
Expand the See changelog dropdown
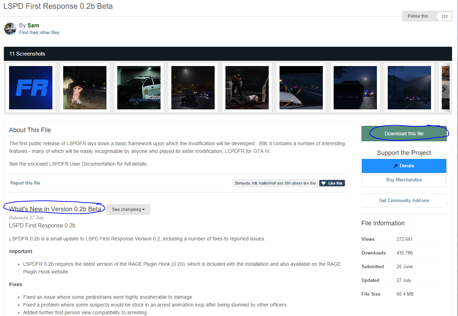click(x=128, y=209)
